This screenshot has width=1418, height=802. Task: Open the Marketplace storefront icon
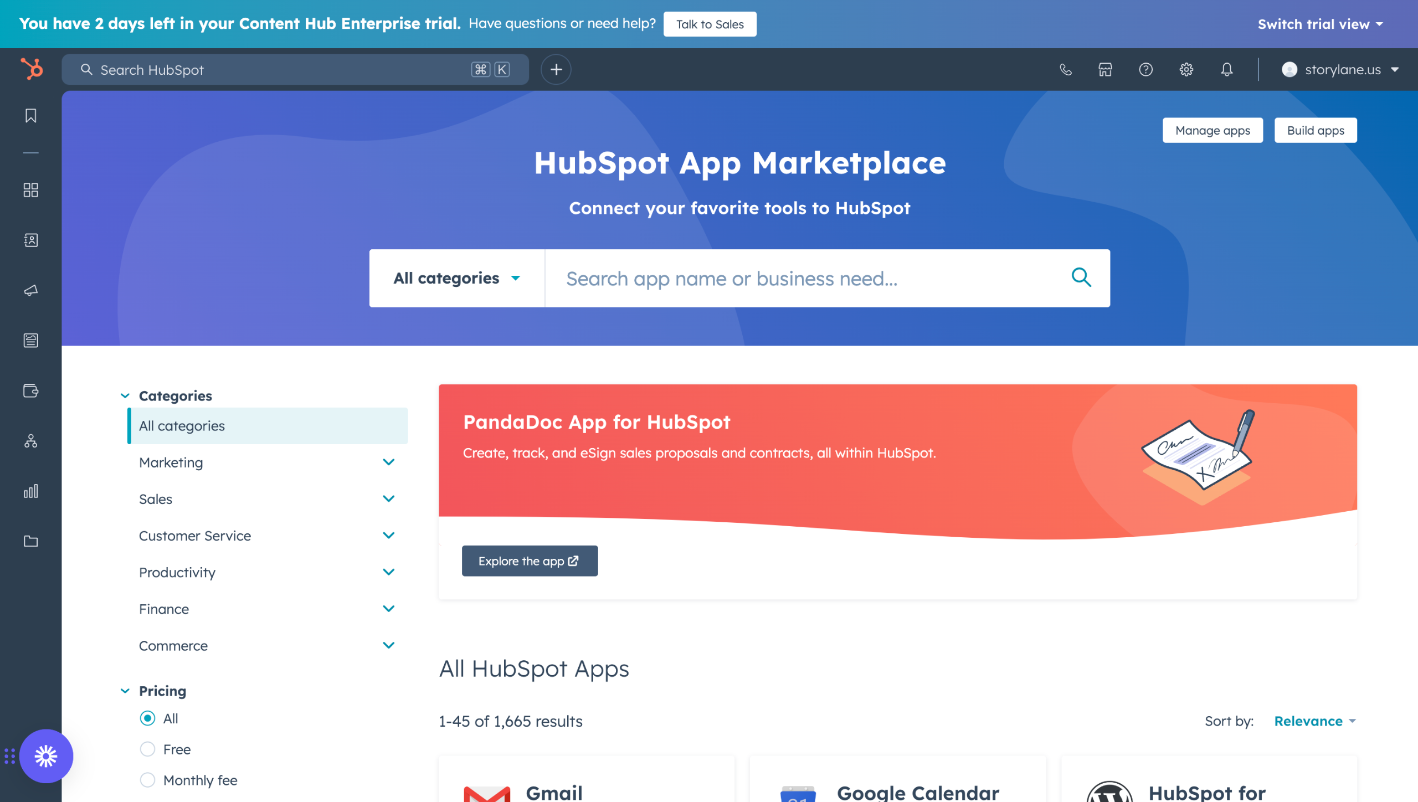[x=1106, y=69]
